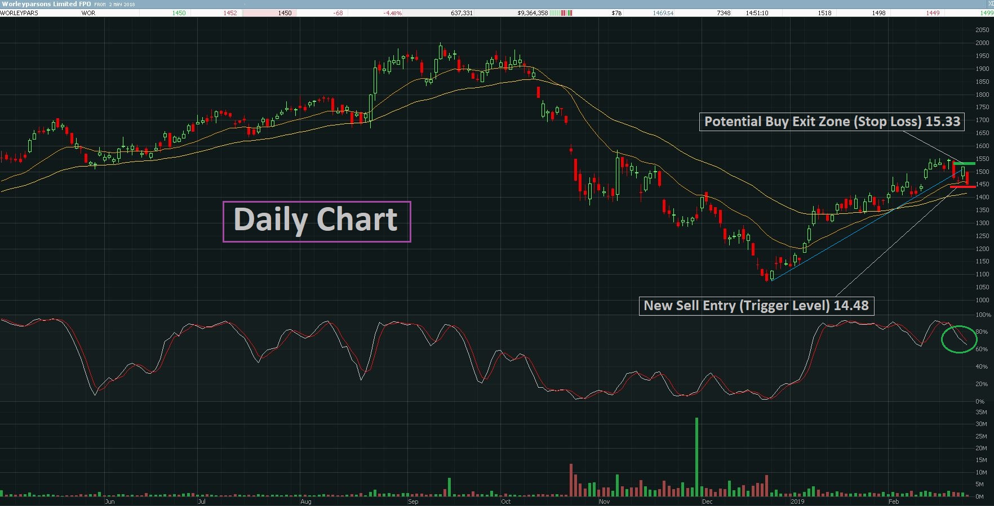Click the green 1450 bid price cell

(179, 13)
